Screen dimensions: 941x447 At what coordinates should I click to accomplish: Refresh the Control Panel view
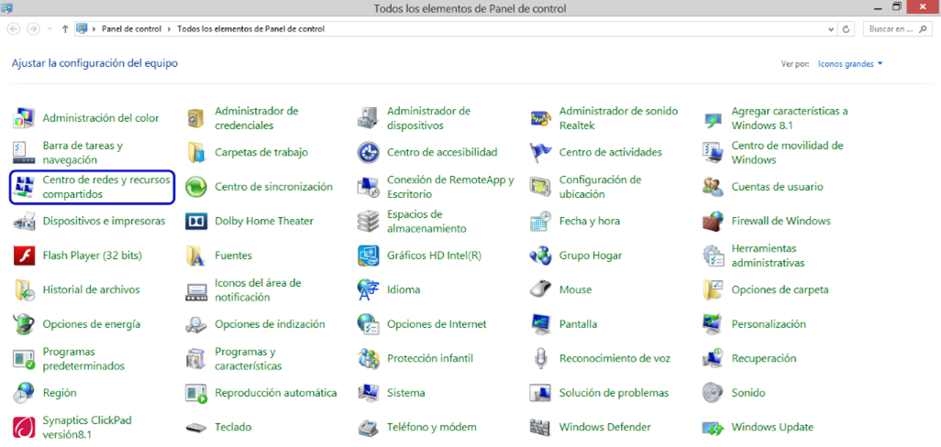pyautogui.click(x=847, y=28)
